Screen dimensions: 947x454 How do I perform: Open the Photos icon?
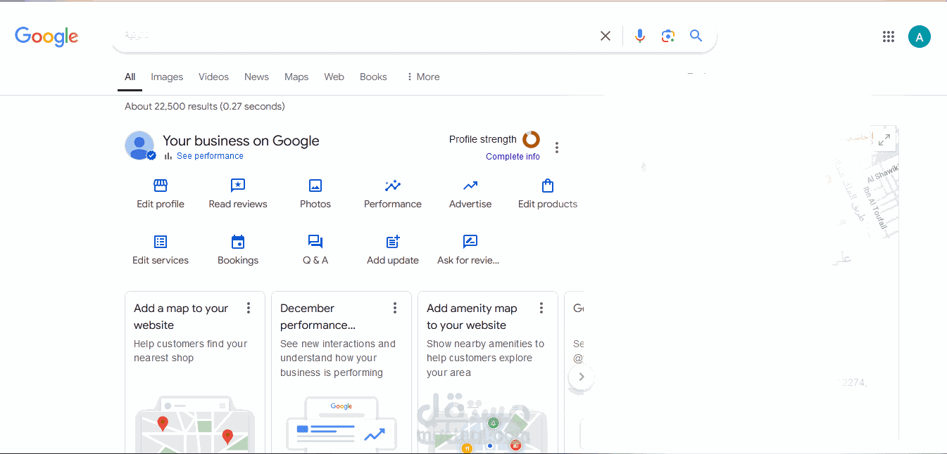[315, 186]
